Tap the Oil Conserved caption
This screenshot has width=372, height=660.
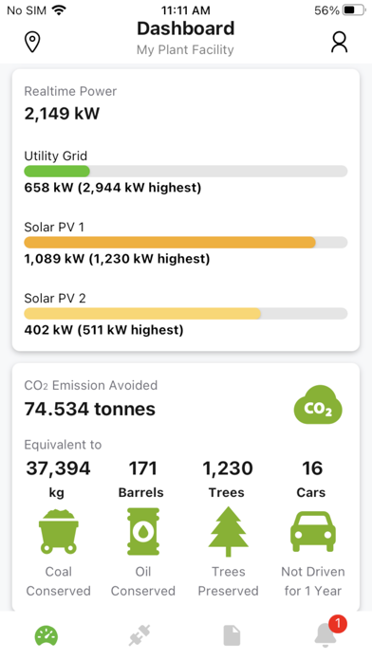143,581
